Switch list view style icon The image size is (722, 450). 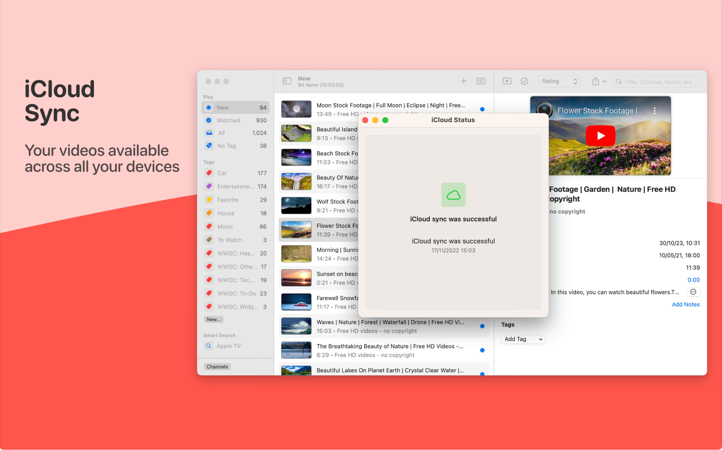click(x=481, y=81)
